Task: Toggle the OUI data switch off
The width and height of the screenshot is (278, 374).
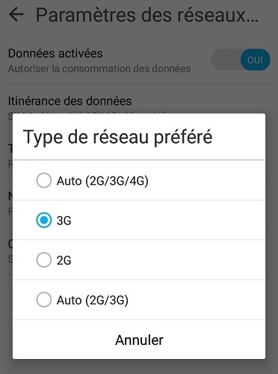Action: (241, 60)
